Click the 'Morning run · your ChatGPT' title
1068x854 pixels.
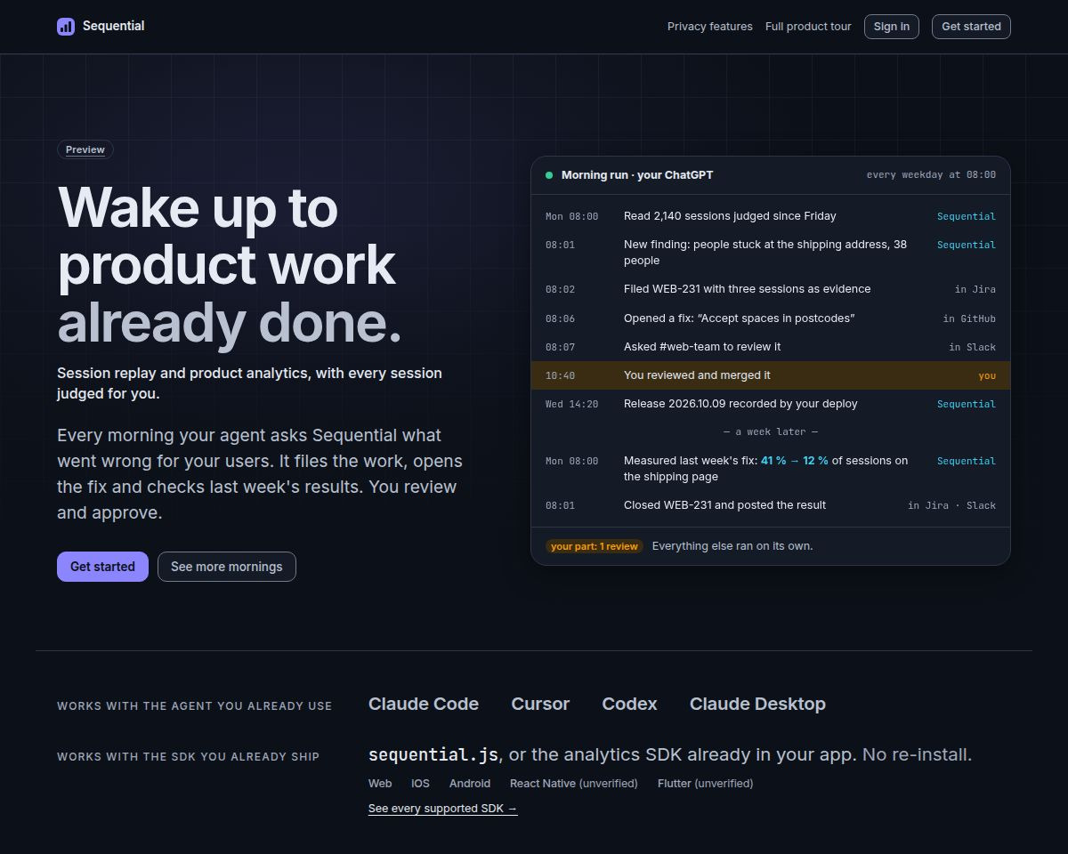click(637, 175)
